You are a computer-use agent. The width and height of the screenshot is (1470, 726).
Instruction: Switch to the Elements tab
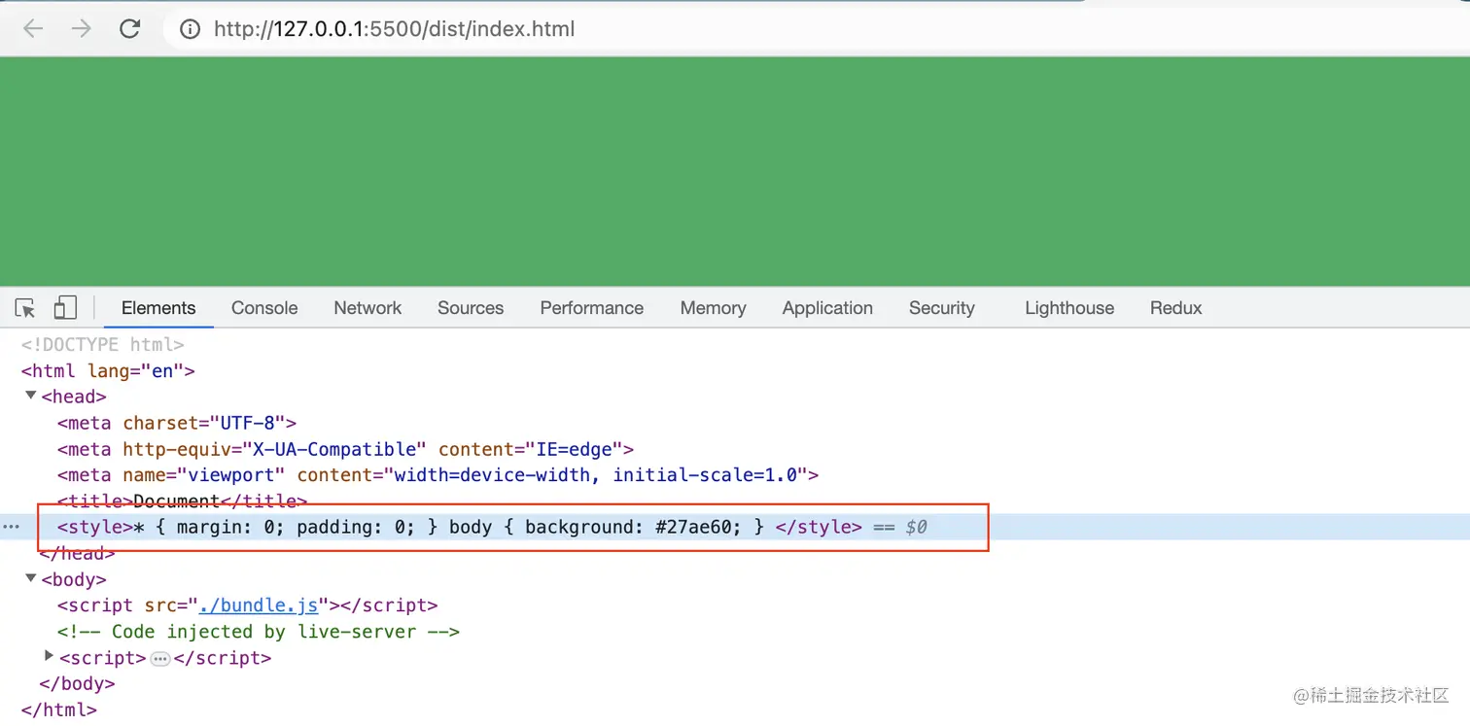coord(158,308)
